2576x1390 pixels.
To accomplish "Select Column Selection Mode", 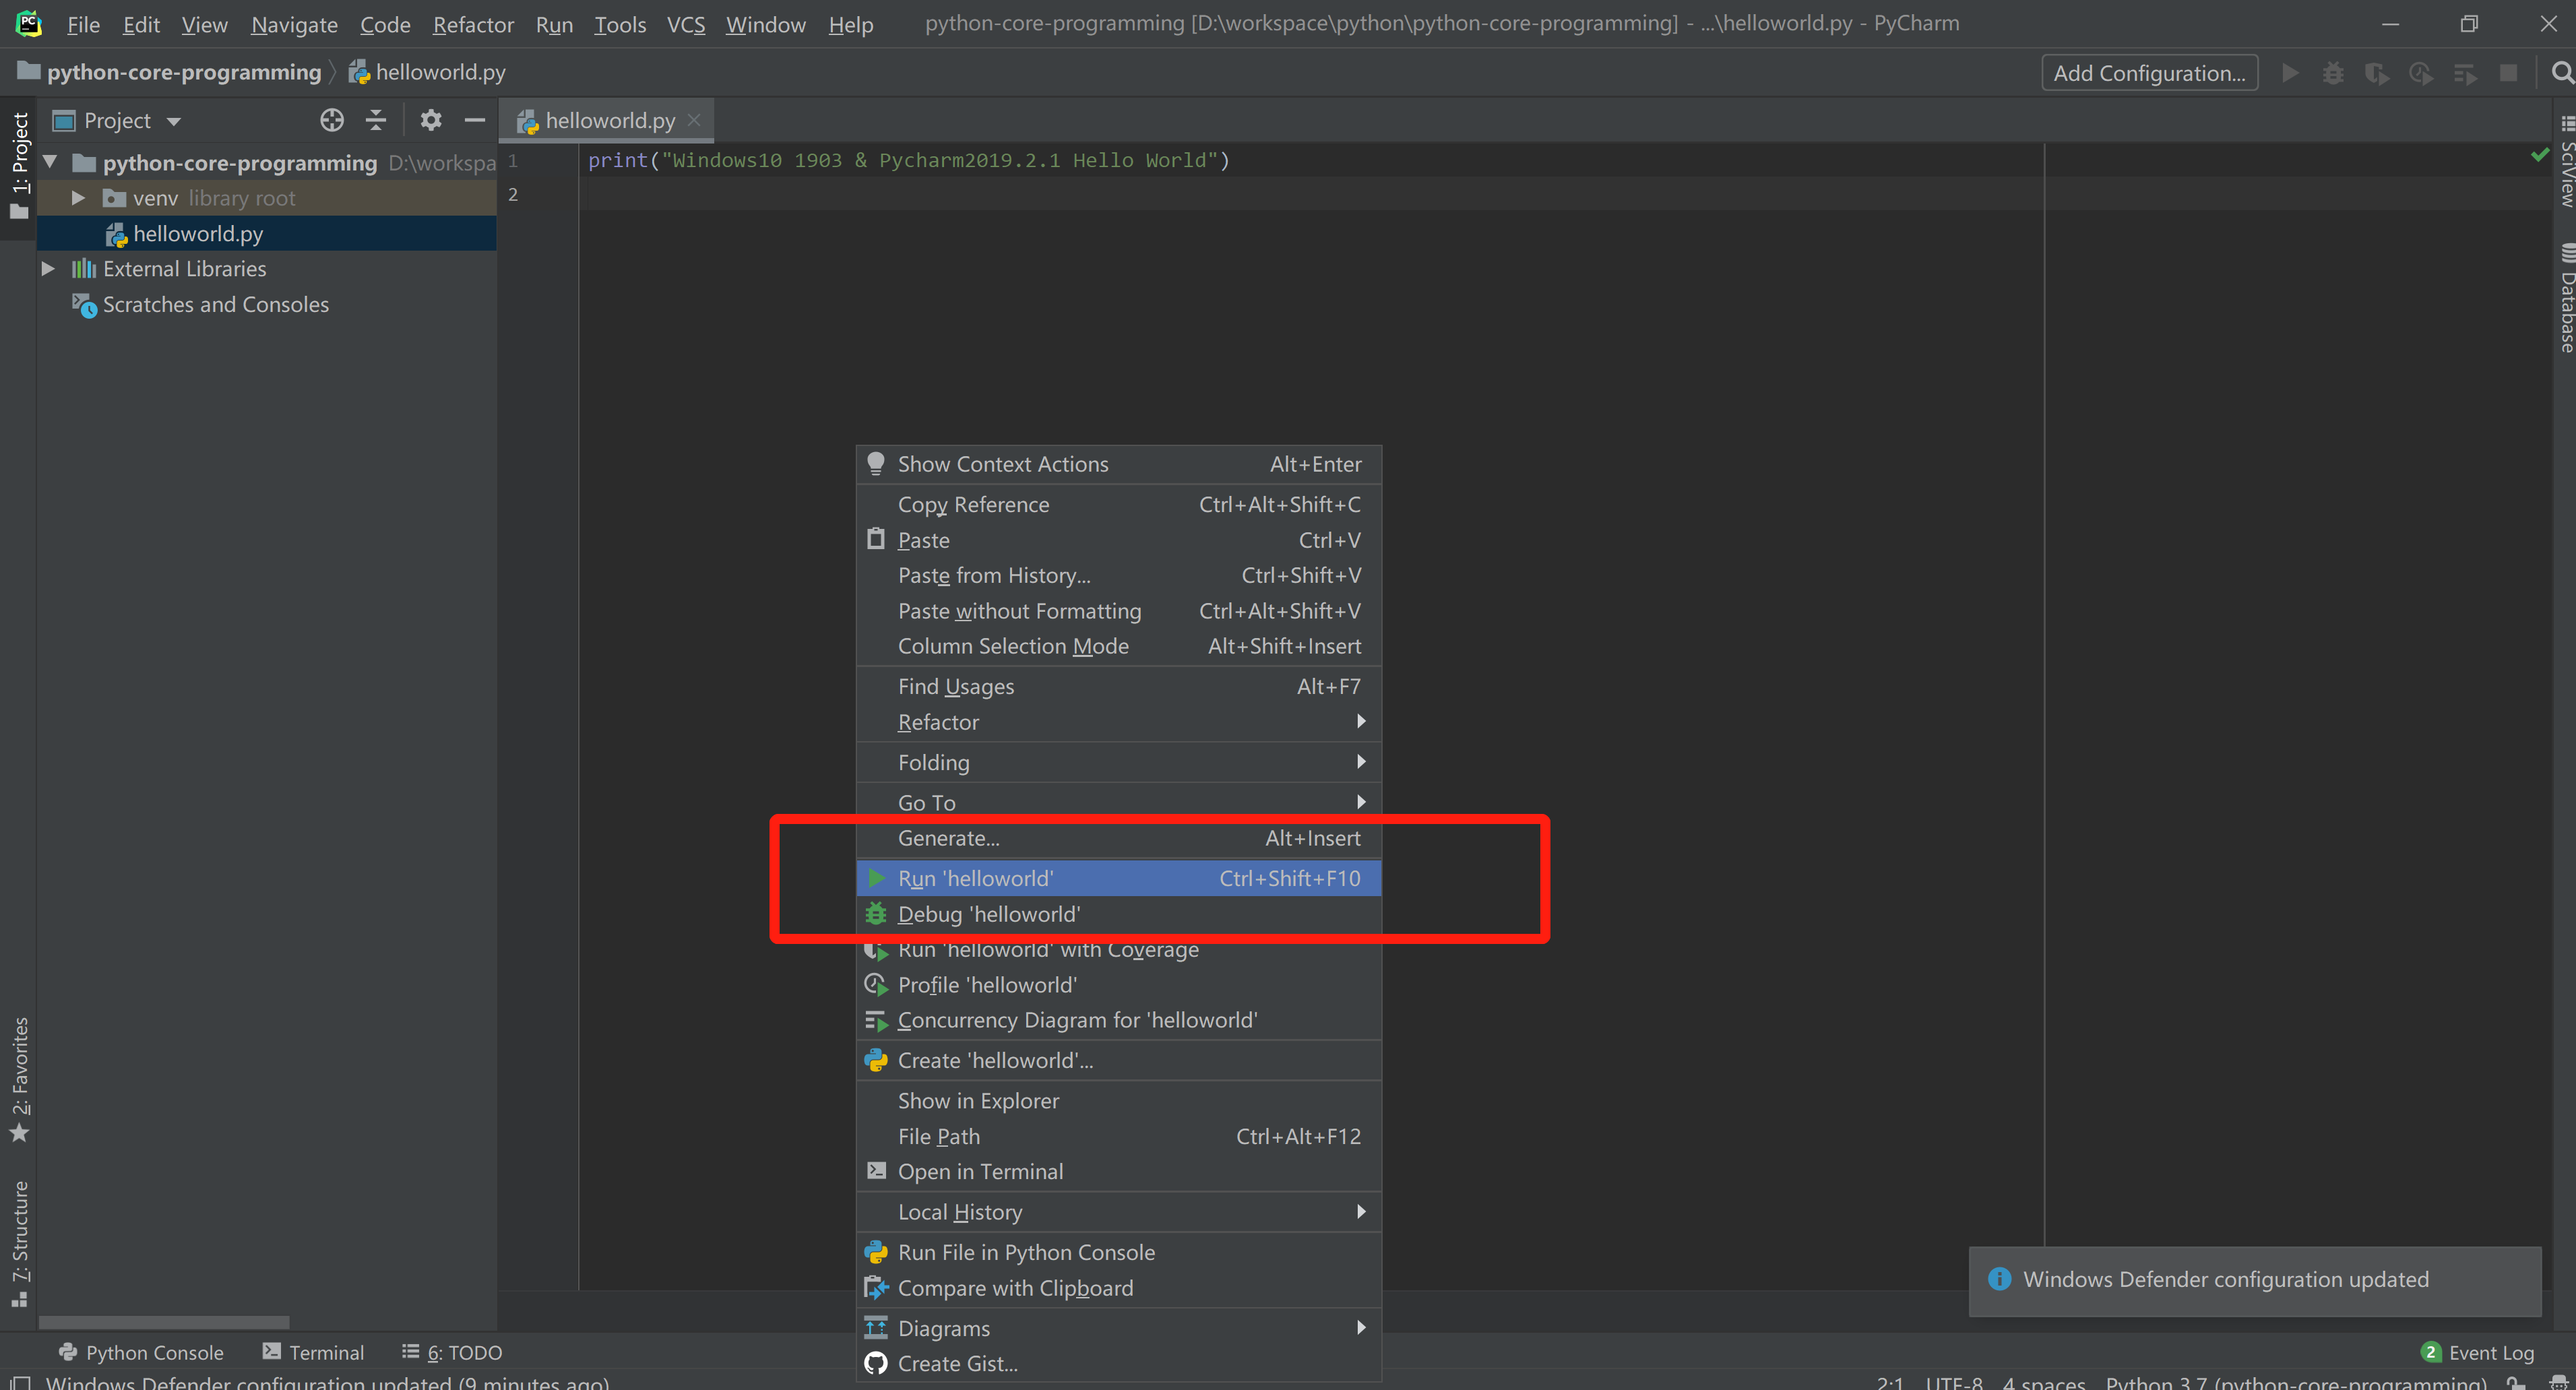I will click(x=1118, y=646).
